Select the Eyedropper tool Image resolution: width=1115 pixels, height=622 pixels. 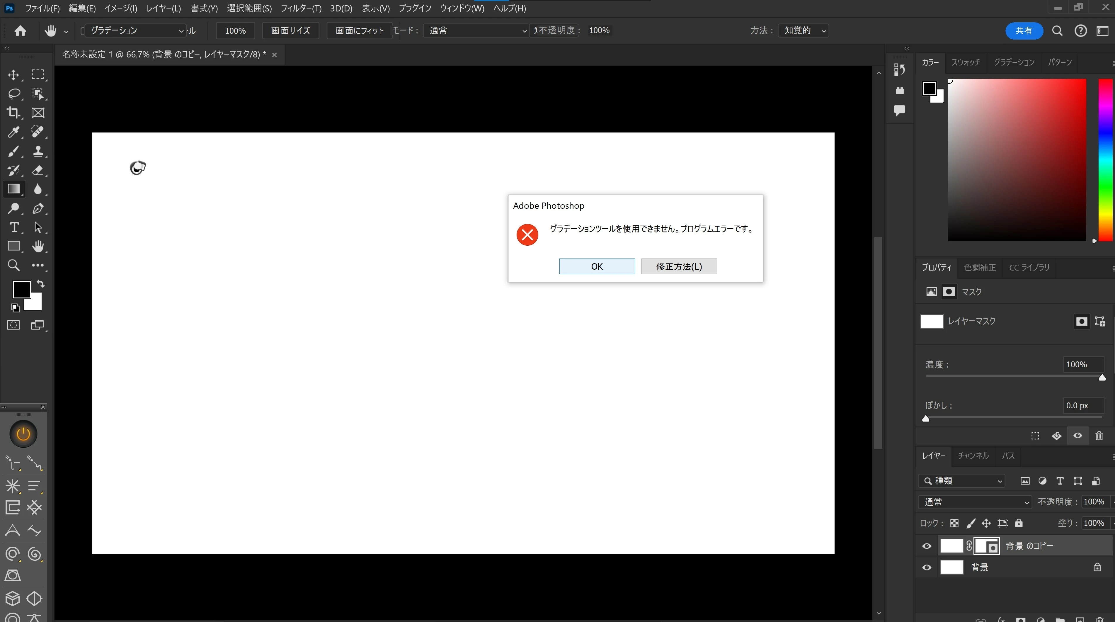tap(13, 132)
